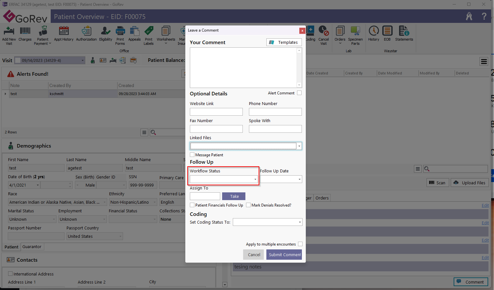
Task: Open the Authorization tool
Action: tap(86, 34)
